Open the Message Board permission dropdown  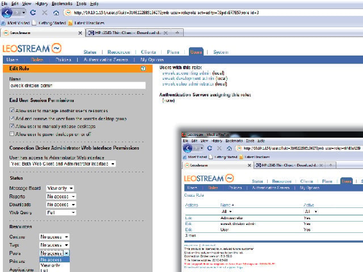point(60,188)
